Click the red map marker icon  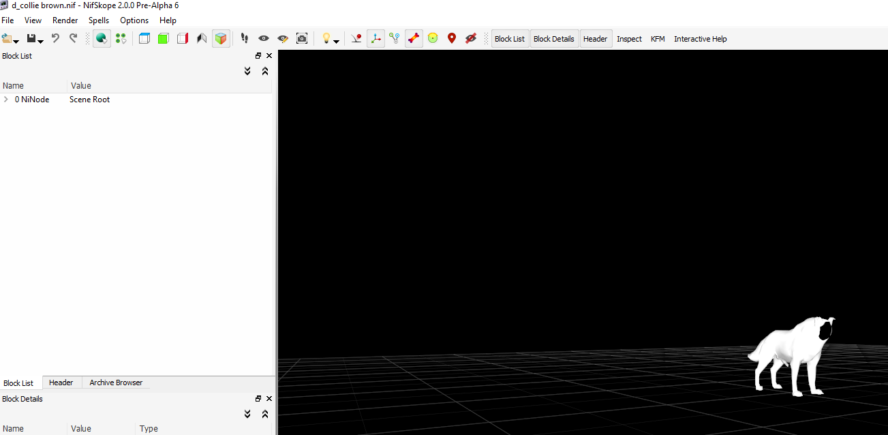[x=452, y=39]
